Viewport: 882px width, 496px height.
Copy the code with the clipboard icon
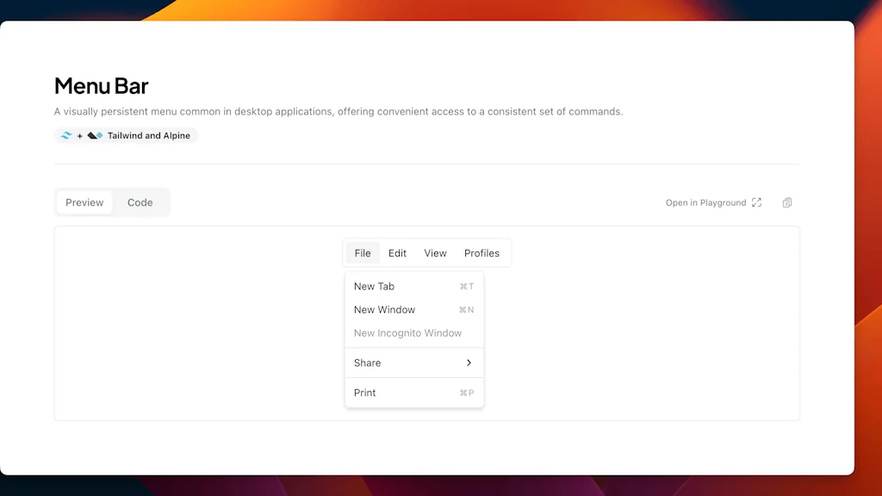786,203
